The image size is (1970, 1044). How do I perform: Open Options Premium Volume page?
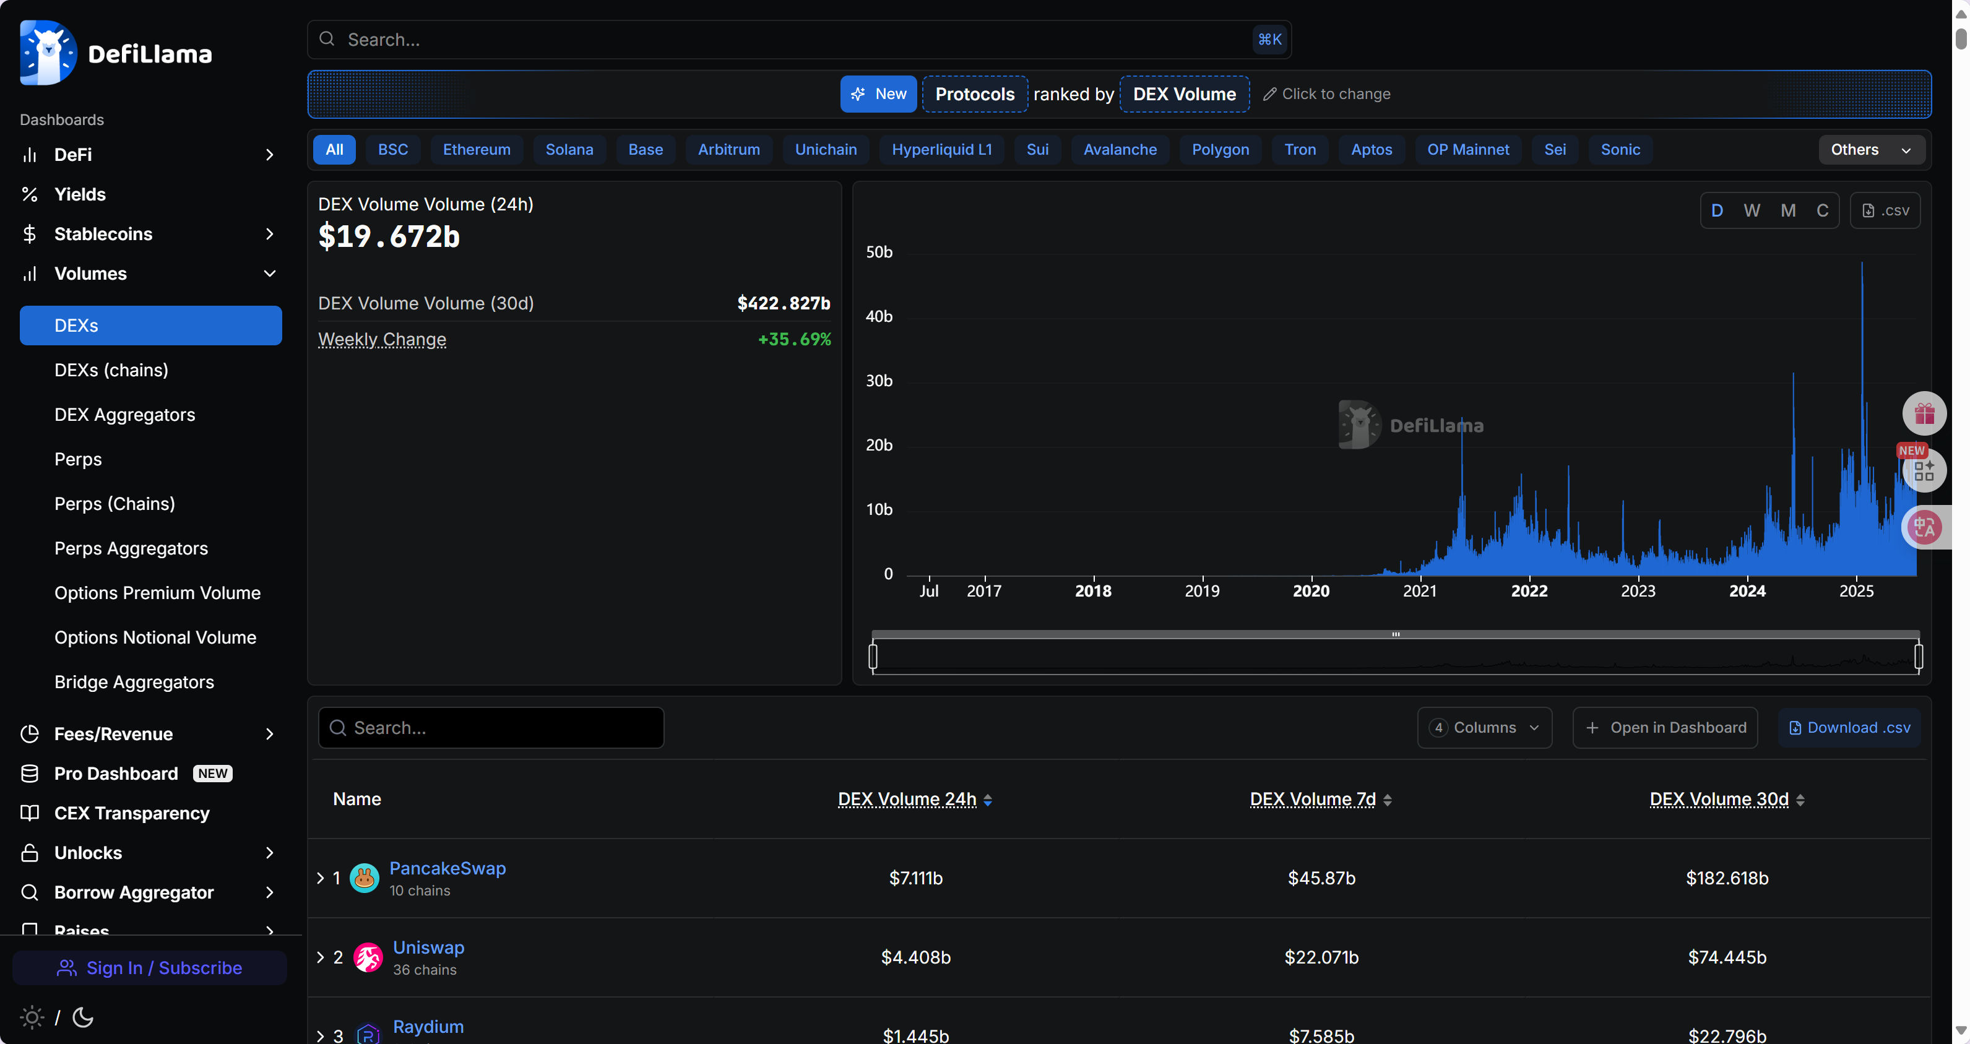pyautogui.click(x=157, y=593)
